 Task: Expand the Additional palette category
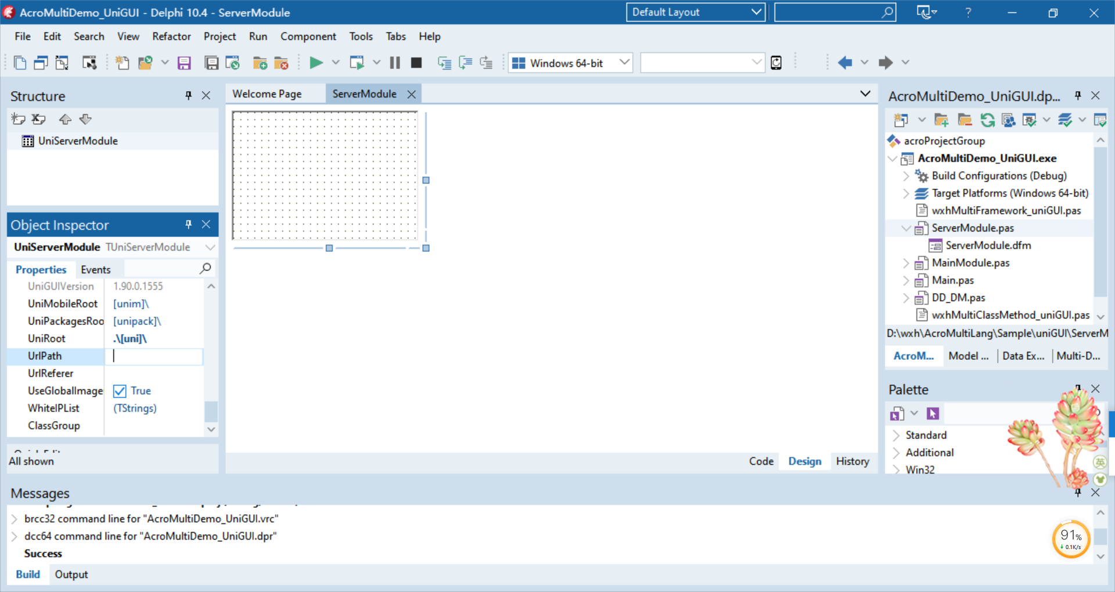coord(896,452)
